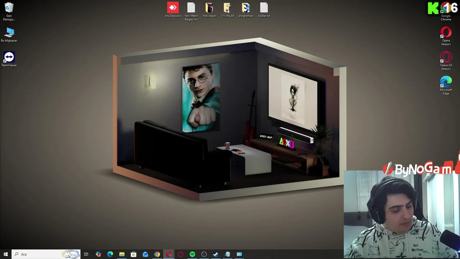Screen dimensions: 460x259
Task: Select the TeamViewer desktop shortcut
Action: pyautogui.click(x=9, y=59)
